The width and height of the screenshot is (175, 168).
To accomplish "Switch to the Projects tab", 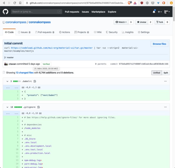I will (82, 32).
